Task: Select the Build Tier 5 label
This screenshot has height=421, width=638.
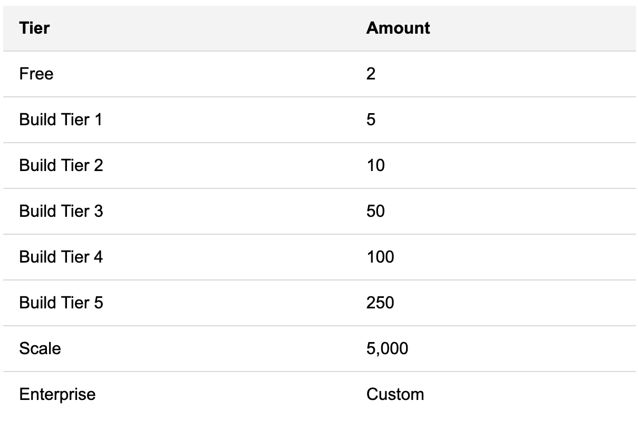Action: coord(61,303)
